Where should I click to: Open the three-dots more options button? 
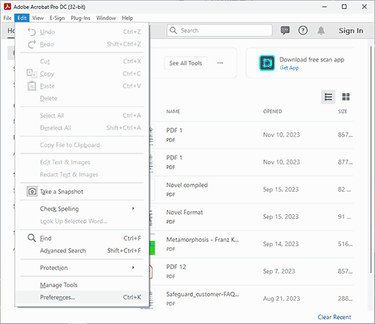tap(220, 63)
